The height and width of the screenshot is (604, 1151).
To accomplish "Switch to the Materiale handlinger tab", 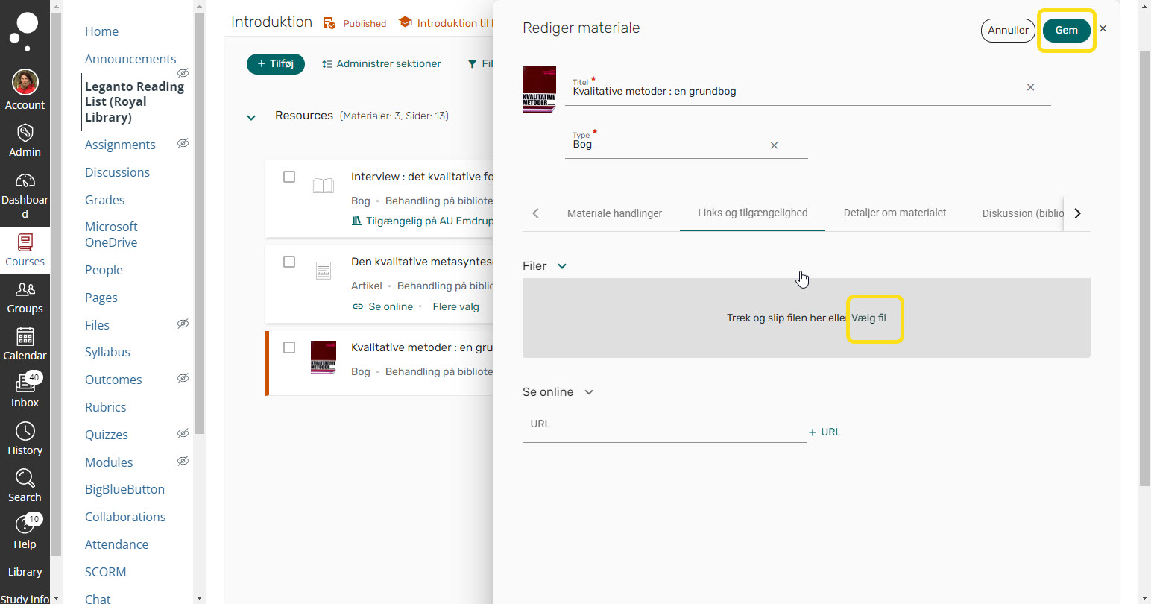I will pos(614,213).
